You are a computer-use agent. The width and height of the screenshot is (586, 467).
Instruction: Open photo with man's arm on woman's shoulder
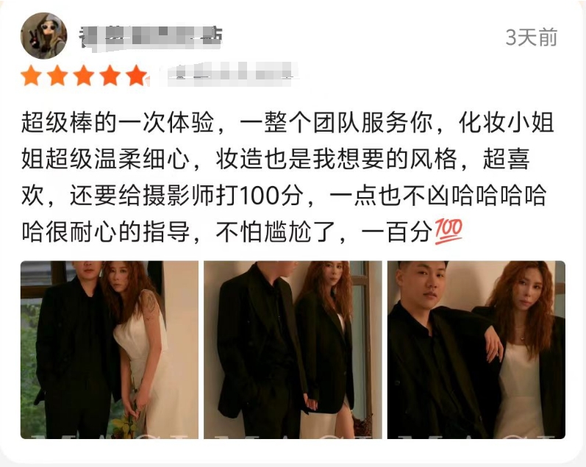coord(476,349)
